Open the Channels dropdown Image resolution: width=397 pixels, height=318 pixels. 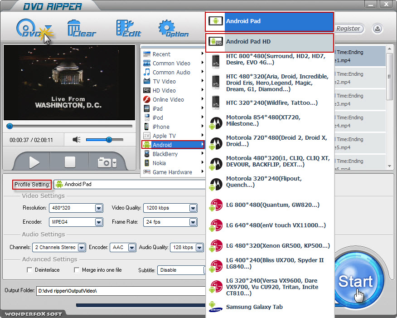59,247
